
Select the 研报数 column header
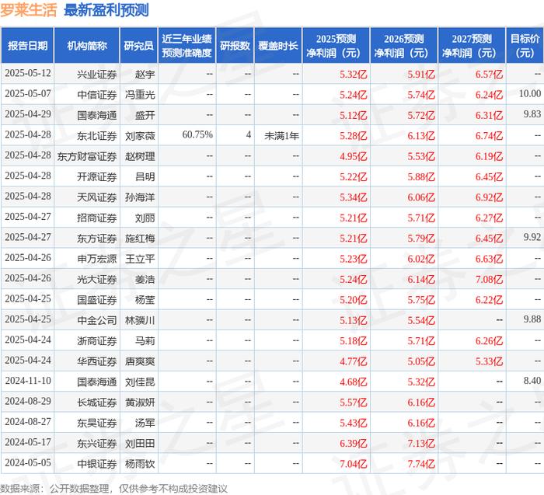coord(235,46)
